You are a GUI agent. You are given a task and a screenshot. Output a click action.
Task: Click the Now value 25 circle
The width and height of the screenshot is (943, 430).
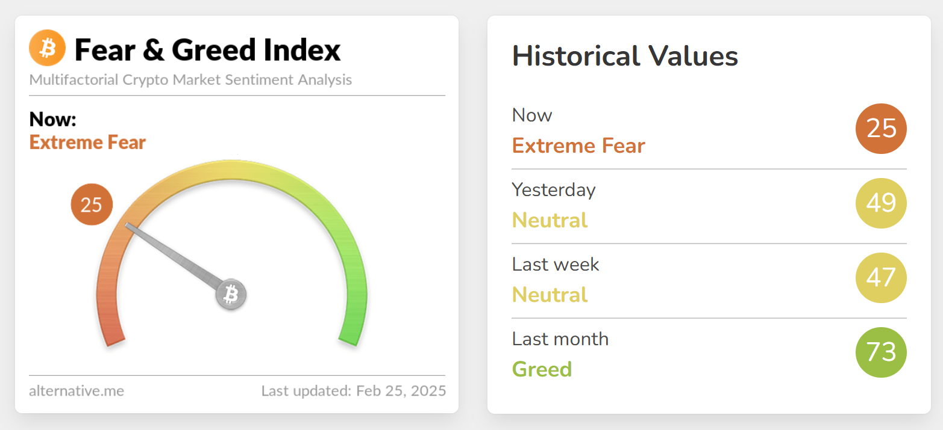(881, 129)
